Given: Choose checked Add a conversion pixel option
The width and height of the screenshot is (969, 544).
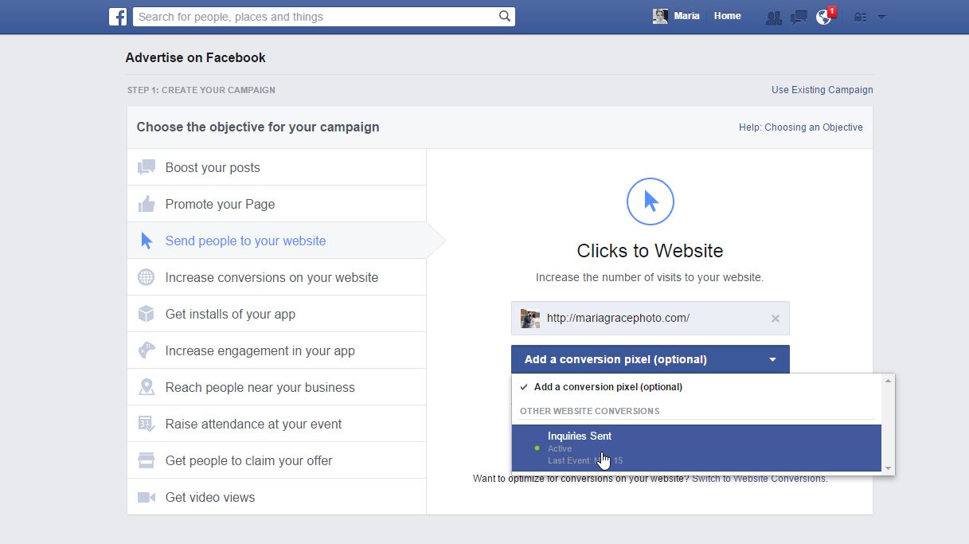Looking at the screenshot, I should pos(608,387).
